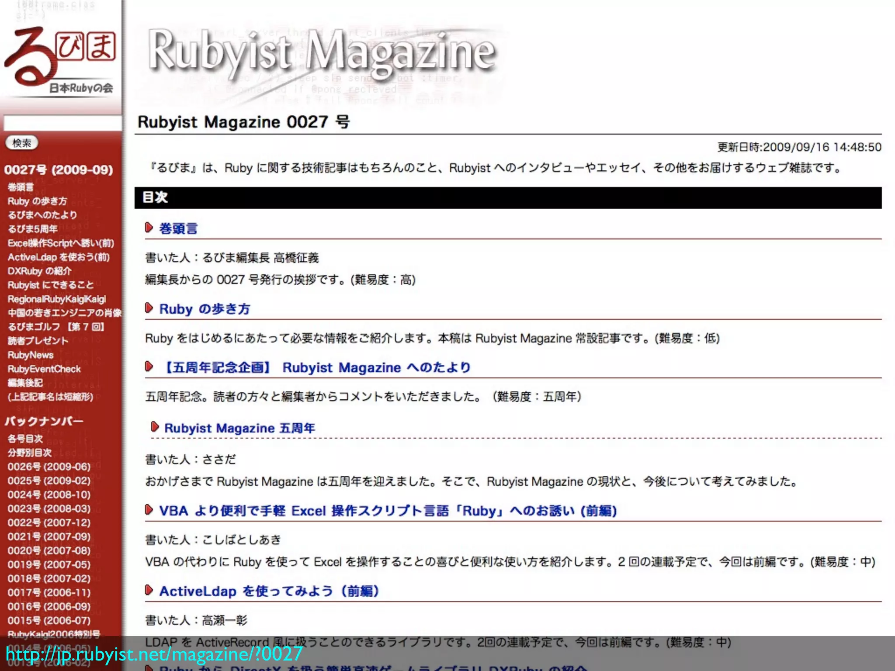The width and height of the screenshot is (895, 671).
Task: Open back issue 0022号 (2007-12)
Action: point(49,522)
